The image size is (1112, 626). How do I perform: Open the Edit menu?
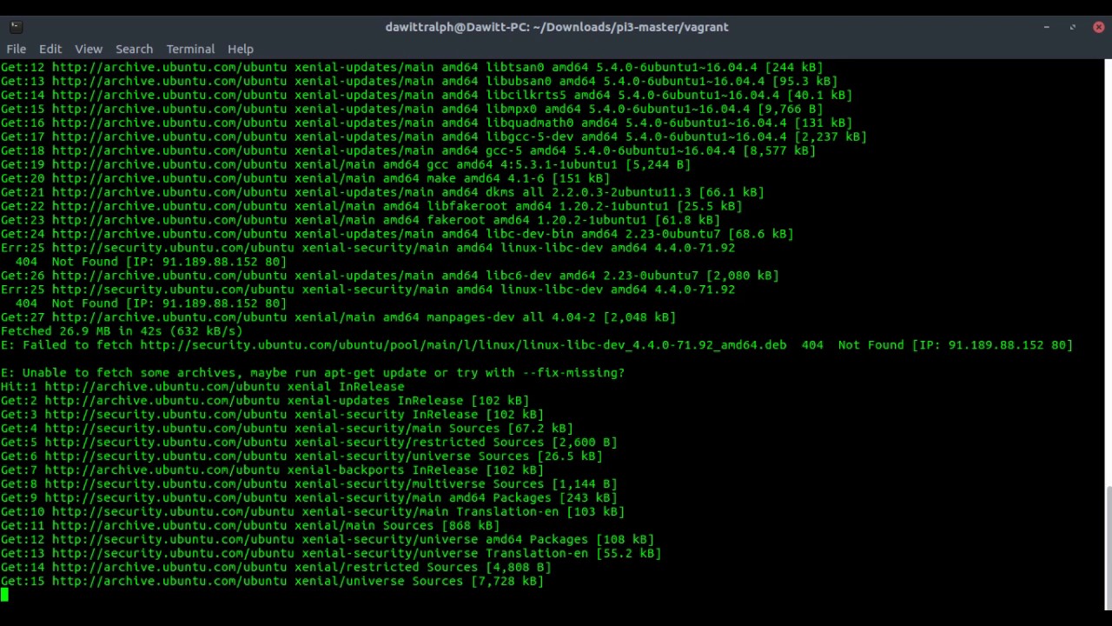tap(50, 49)
